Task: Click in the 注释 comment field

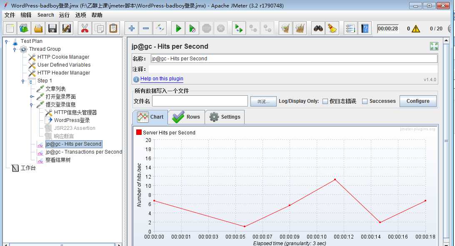Action: pyautogui.click(x=293, y=69)
